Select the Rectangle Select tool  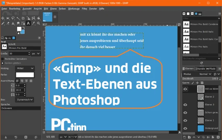point(8,18)
